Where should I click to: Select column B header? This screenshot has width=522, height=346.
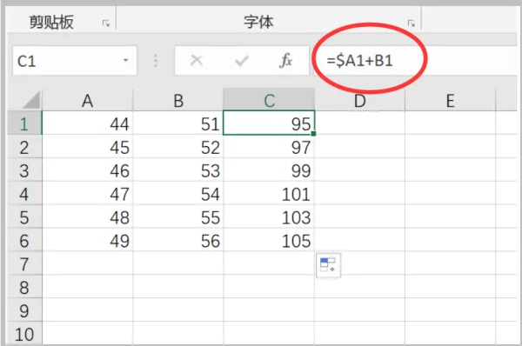178,101
